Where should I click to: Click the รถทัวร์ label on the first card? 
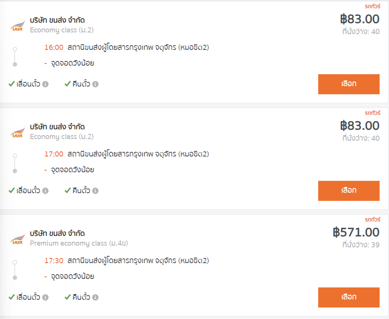[372, 6]
